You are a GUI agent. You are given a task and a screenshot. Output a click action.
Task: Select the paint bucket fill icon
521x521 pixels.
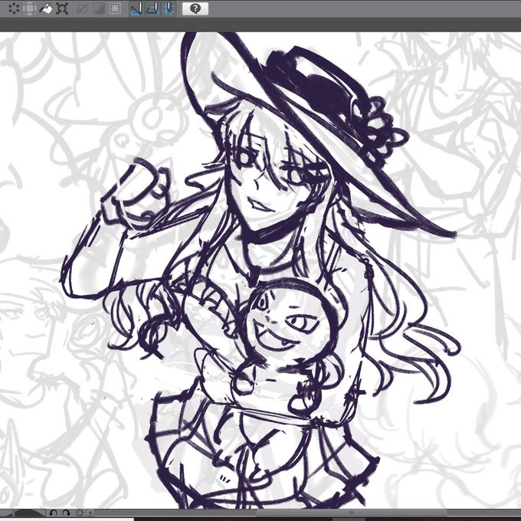(46, 8)
